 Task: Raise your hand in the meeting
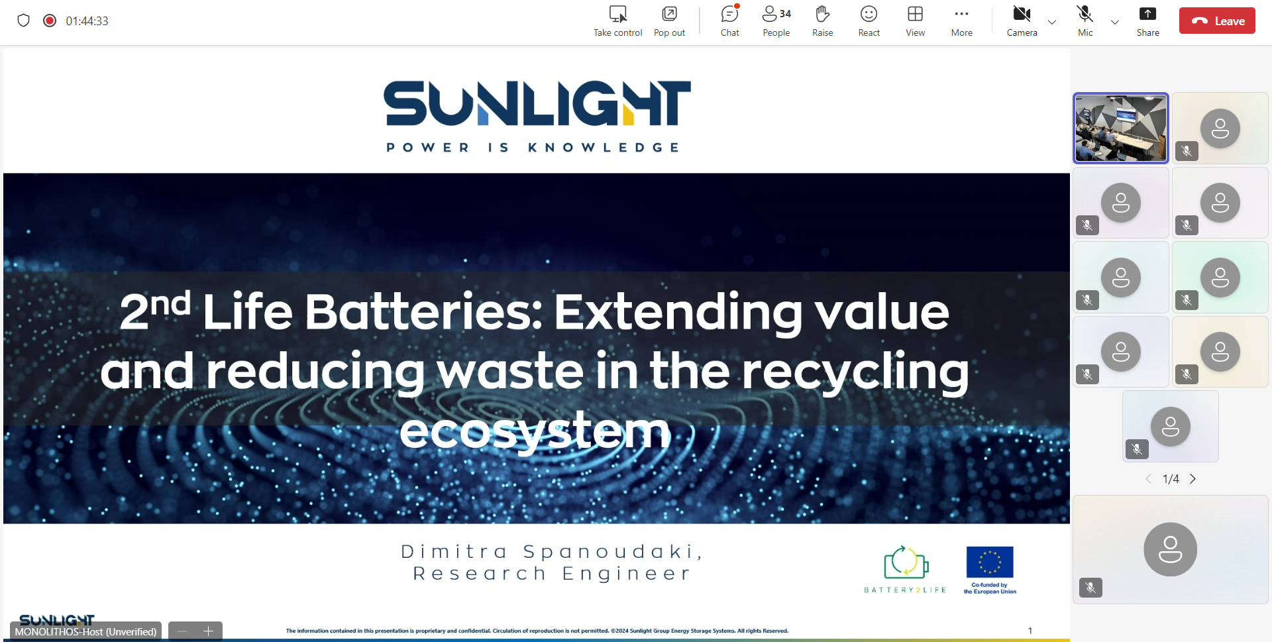[x=822, y=21]
